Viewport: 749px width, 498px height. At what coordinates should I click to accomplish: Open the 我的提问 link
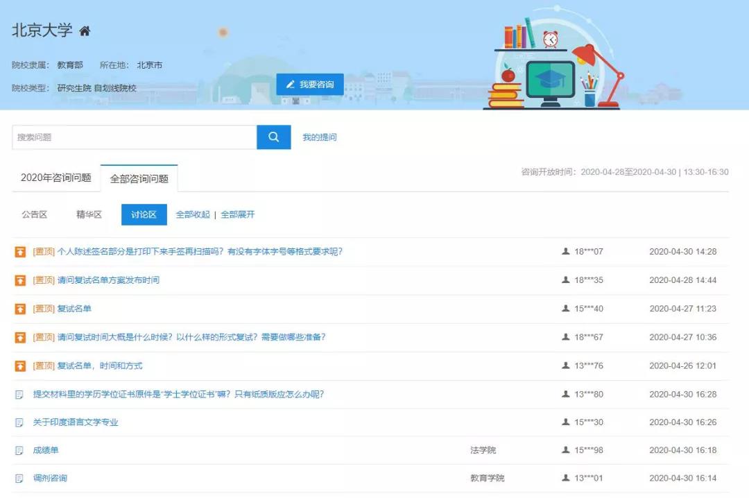coord(320,137)
